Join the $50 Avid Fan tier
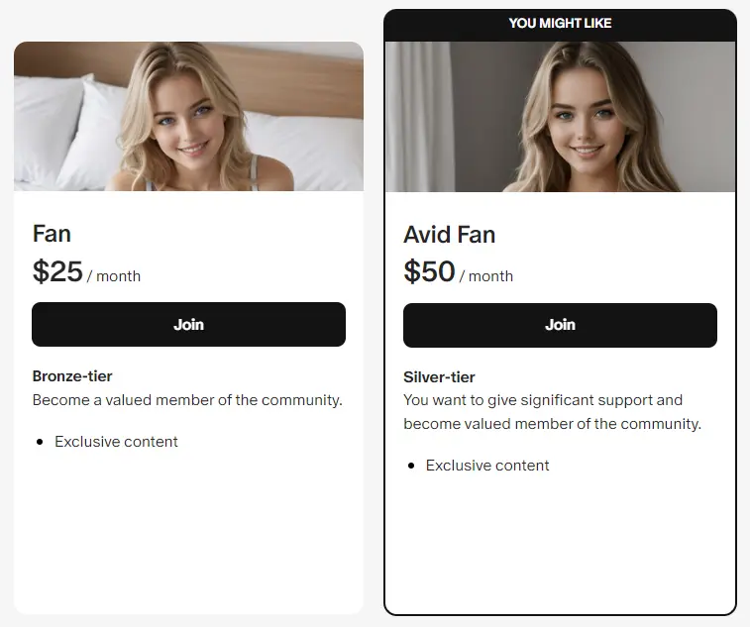Image resolution: width=750 pixels, height=627 pixels. [x=560, y=325]
